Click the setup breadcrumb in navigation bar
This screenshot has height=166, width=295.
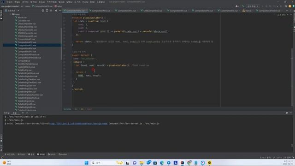pos(59,6)
